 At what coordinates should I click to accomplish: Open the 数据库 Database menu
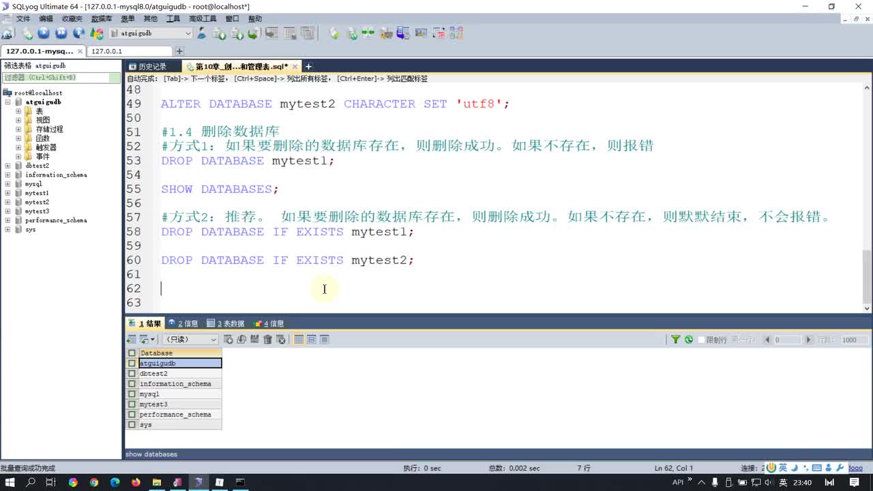102,19
